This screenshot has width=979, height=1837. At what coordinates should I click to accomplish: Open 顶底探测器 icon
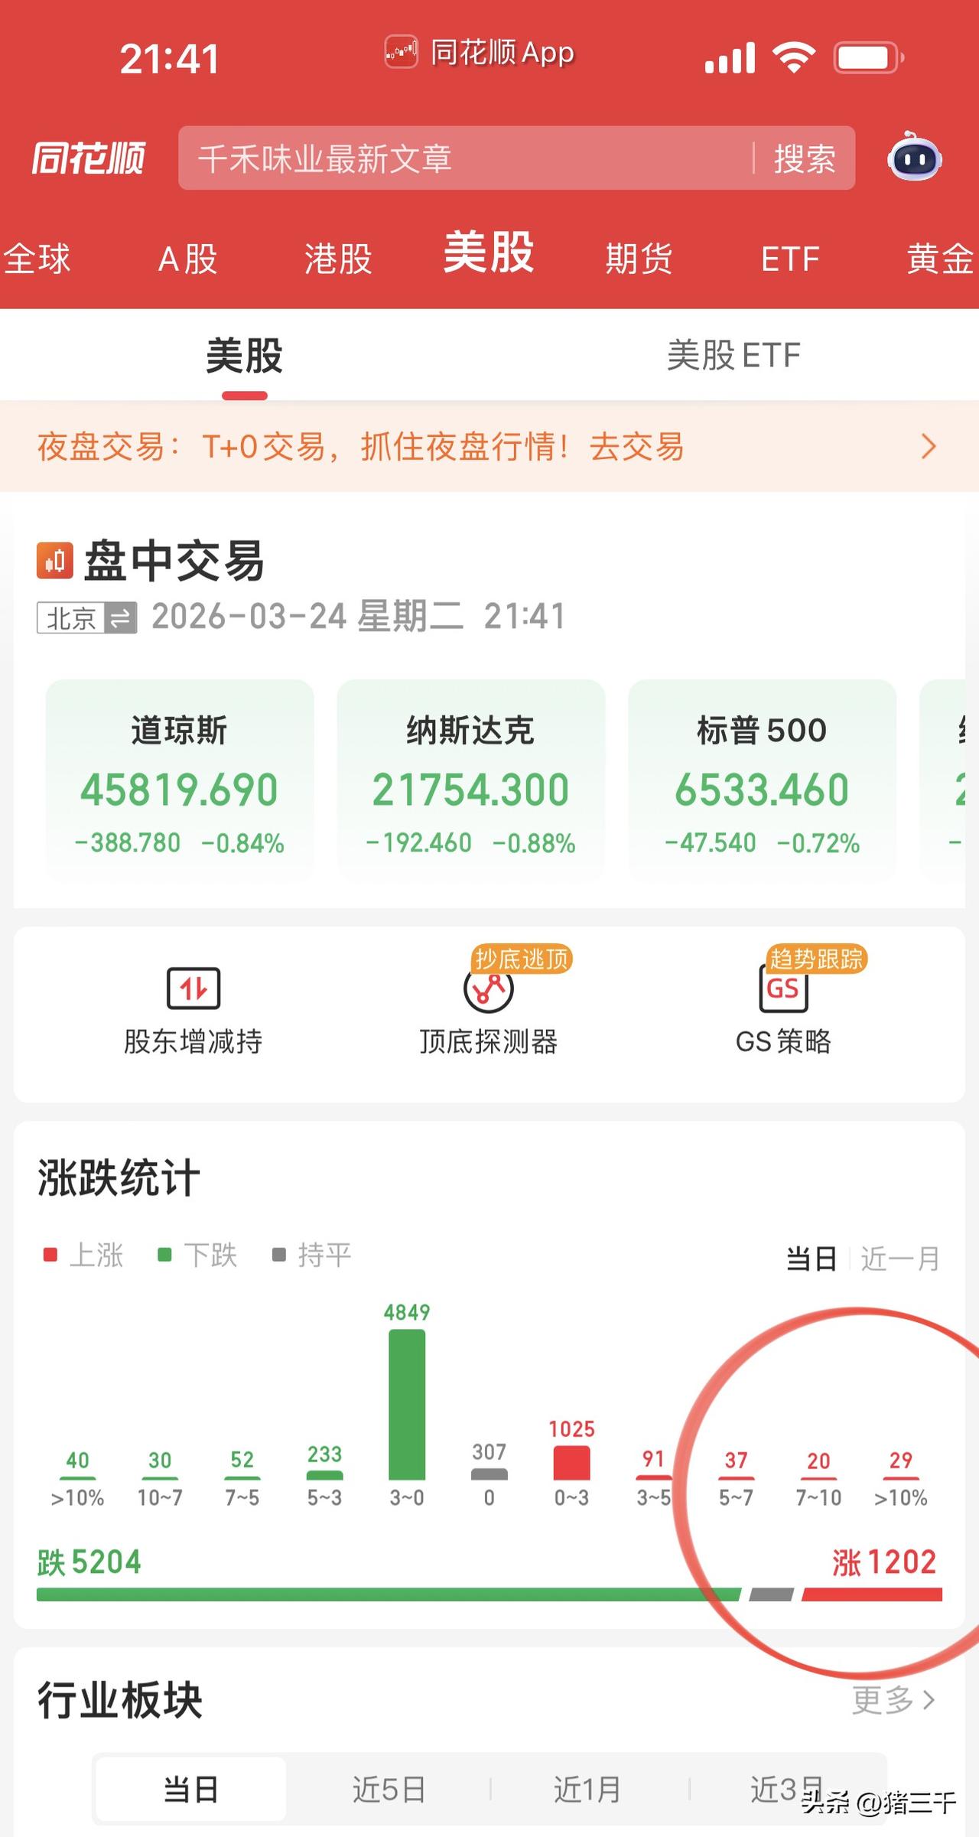pos(488,989)
